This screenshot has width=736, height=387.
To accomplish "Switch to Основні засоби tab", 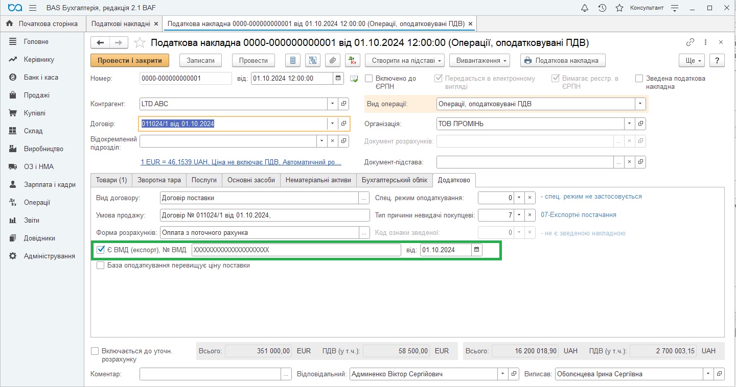I will tap(251, 180).
